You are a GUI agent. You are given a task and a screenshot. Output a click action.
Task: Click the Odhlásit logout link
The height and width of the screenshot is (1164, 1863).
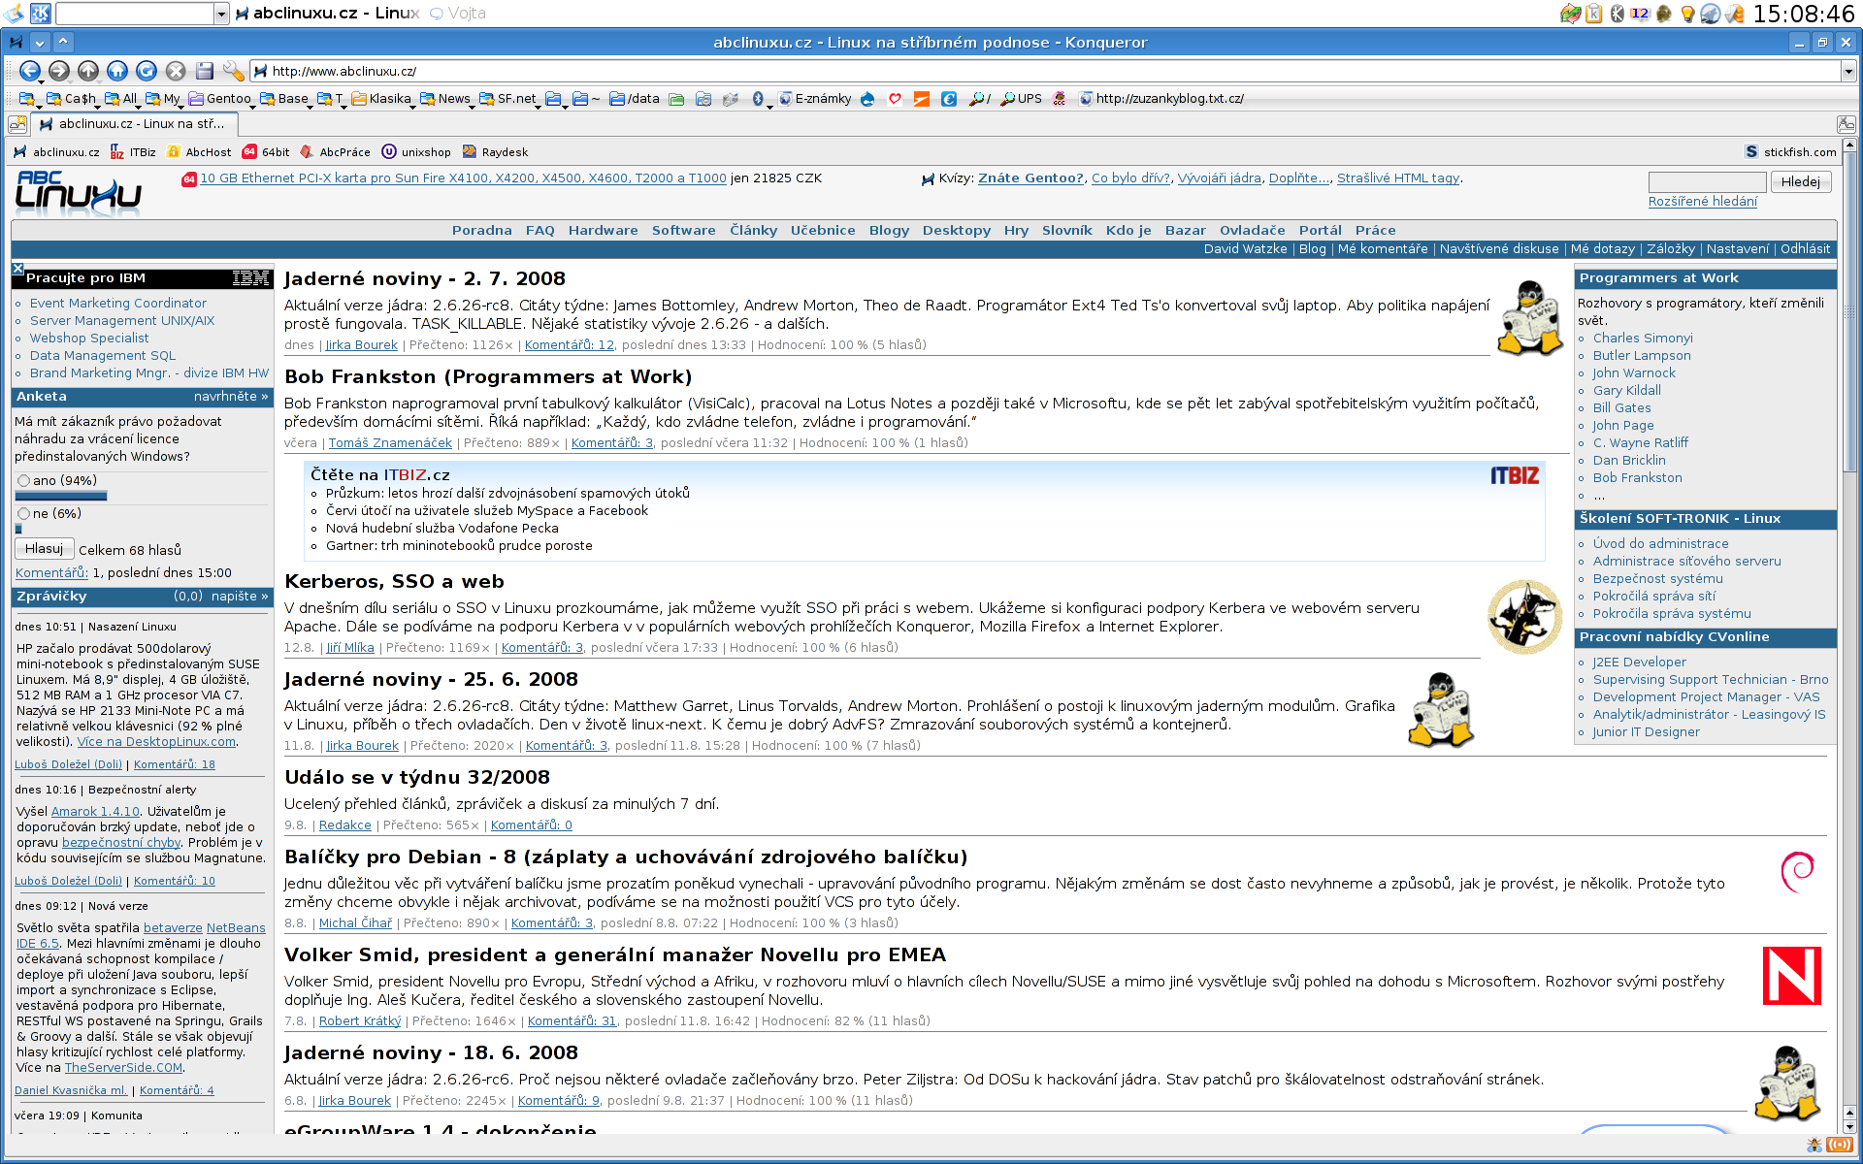tap(1805, 249)
